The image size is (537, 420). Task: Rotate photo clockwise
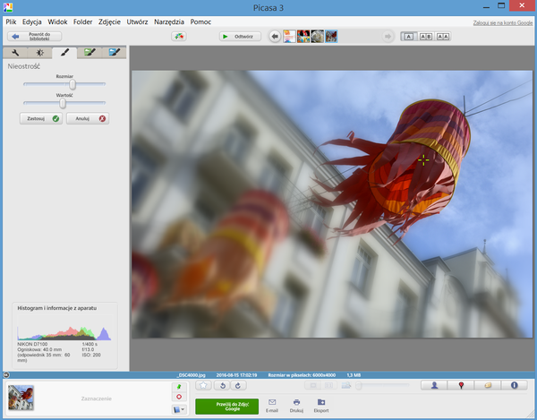[x=238, y=385]
